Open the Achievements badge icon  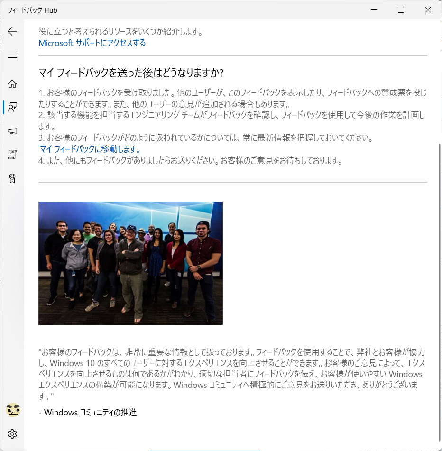[x=12, y=178]
